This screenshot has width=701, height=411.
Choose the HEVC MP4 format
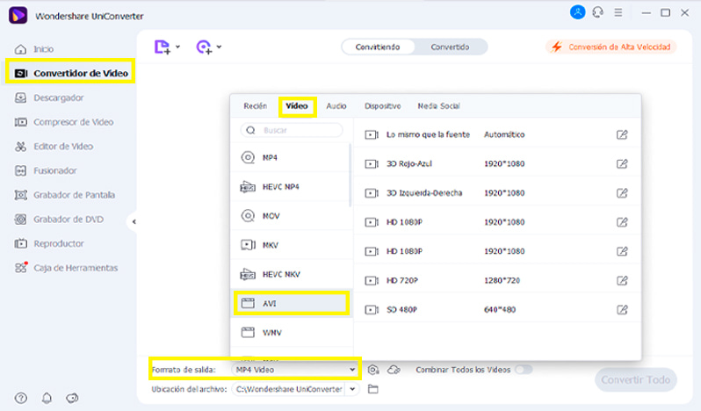[x=290, y=187]
